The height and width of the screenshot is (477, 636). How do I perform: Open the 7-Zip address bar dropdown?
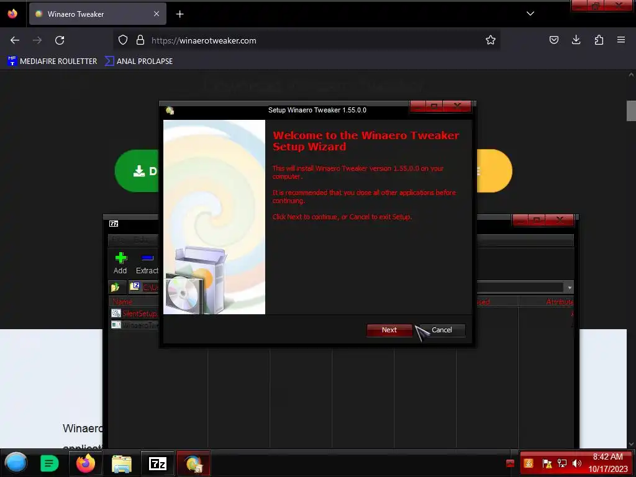[570, 288]
